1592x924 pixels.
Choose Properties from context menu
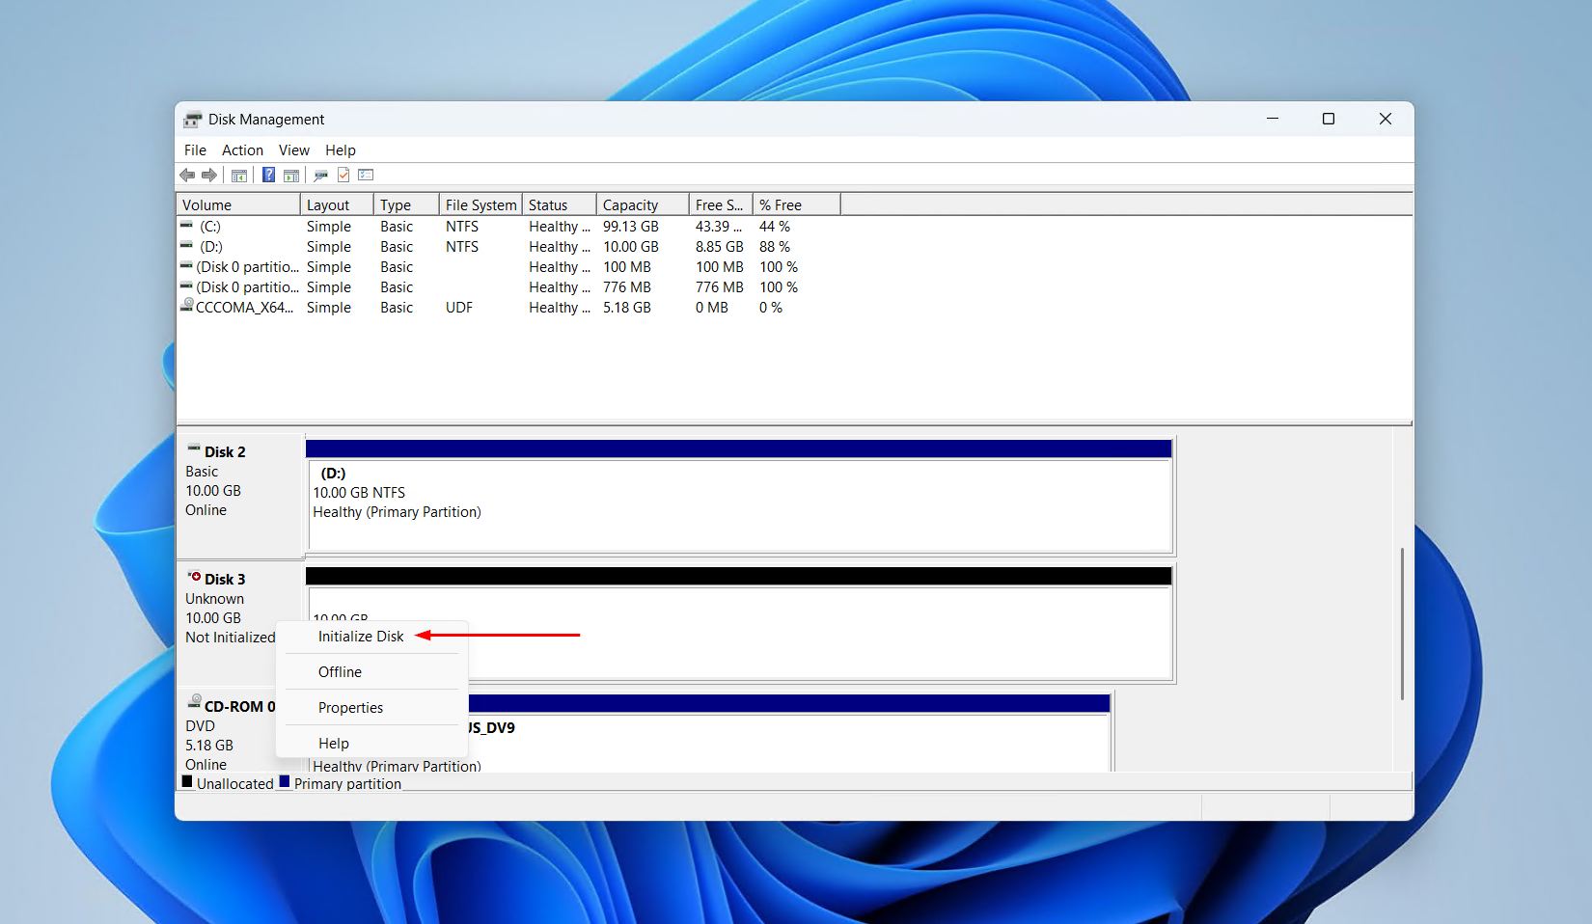[350, 708]
